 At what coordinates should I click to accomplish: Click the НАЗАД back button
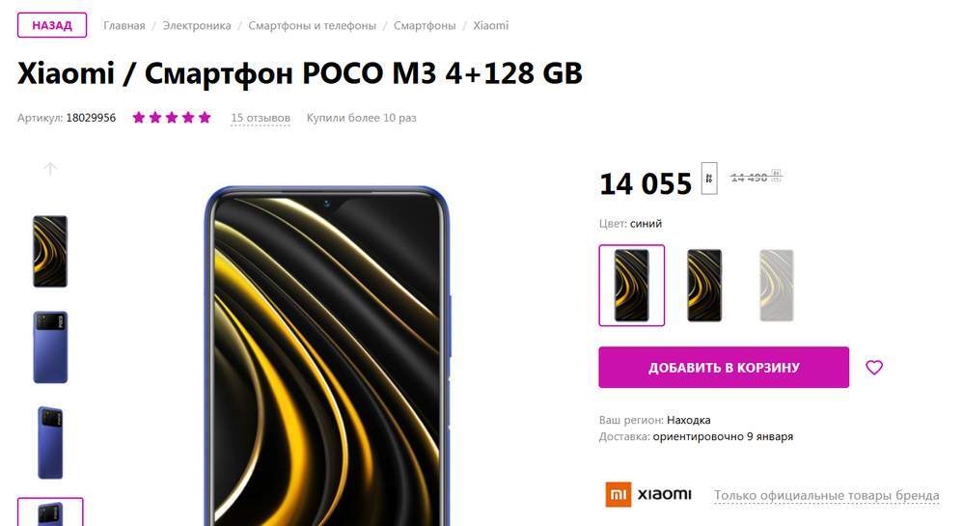pos(52,25)
